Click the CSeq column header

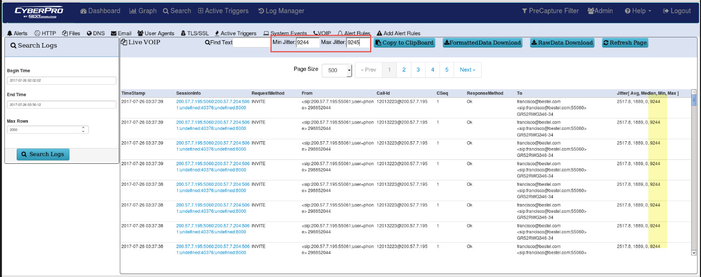(442, 93)
